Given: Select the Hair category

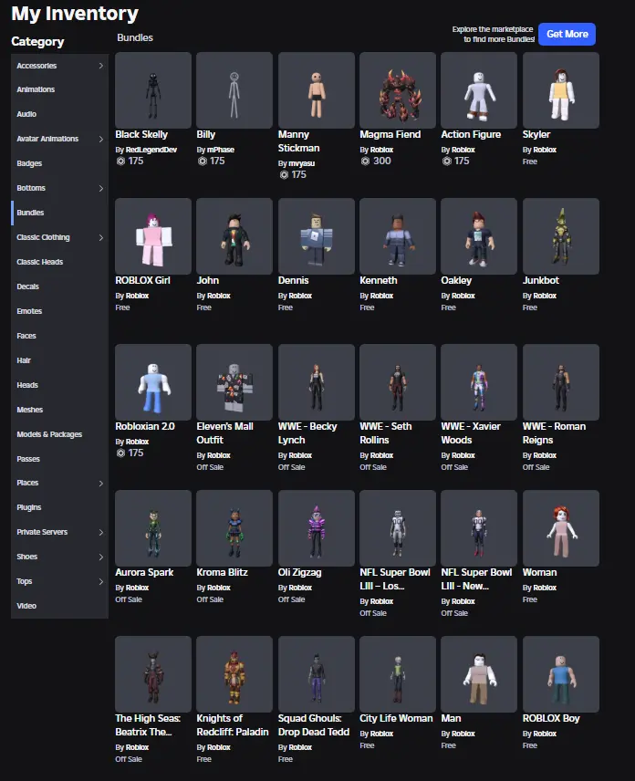Looking at the screenshot, I should click(60, 360).
